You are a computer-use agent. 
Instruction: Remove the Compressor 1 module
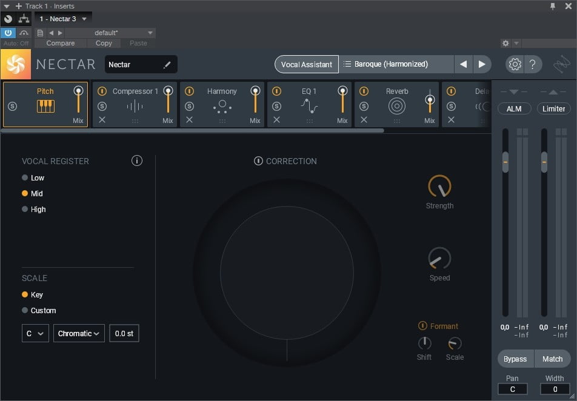click(102, 120)
